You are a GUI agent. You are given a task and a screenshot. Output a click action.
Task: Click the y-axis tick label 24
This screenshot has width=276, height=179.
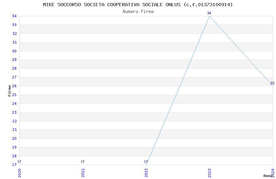click(x=14, y=103)
